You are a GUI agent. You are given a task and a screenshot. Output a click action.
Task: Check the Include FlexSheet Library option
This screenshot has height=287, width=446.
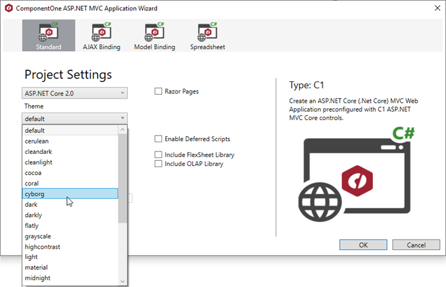(x=158, y=154)
